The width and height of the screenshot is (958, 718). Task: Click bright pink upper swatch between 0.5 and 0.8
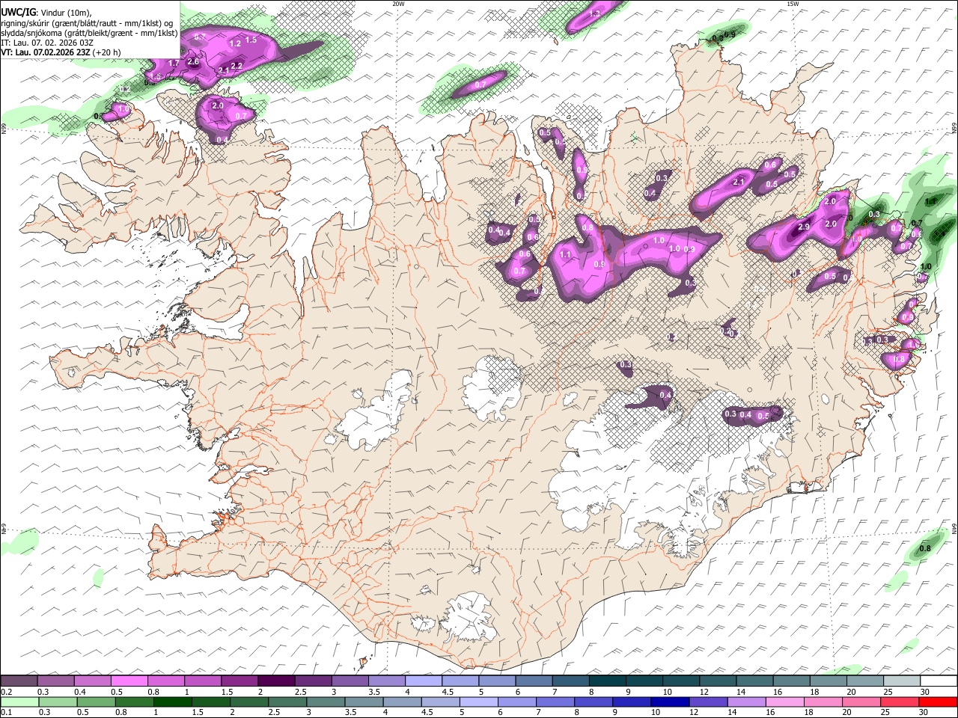[x=129, y=681]
